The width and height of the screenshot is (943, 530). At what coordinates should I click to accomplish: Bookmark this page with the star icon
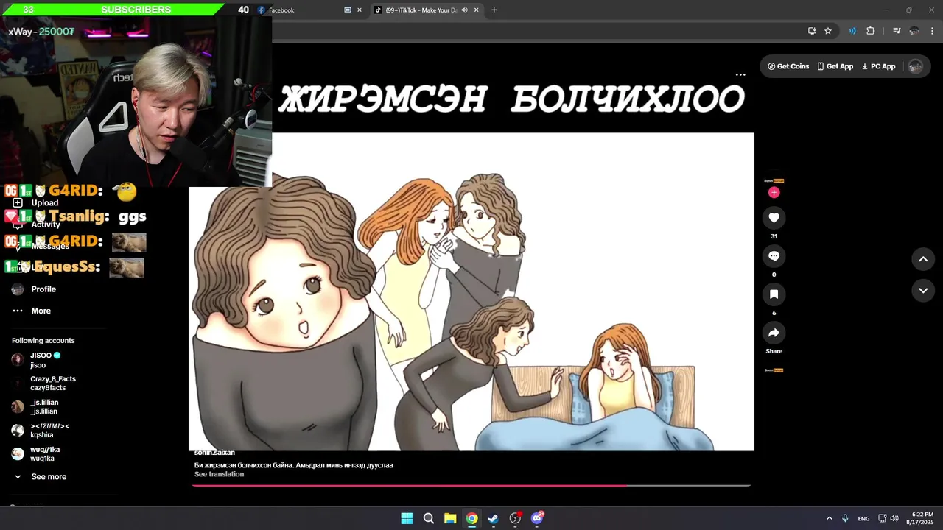click(x=828, y=31)
